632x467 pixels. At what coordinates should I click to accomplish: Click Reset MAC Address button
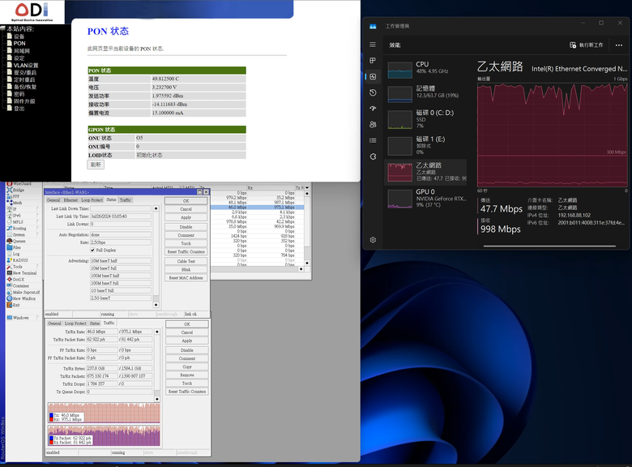(x=186, y=278)
